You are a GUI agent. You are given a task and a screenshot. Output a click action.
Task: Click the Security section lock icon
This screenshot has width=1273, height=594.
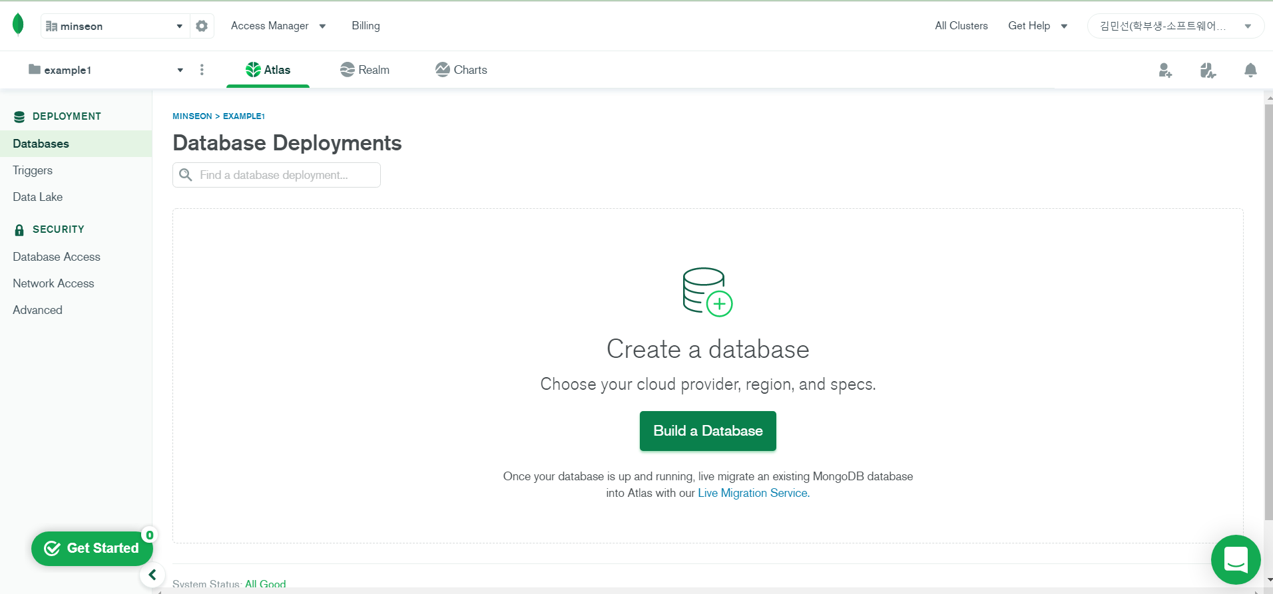click(19, 229)
